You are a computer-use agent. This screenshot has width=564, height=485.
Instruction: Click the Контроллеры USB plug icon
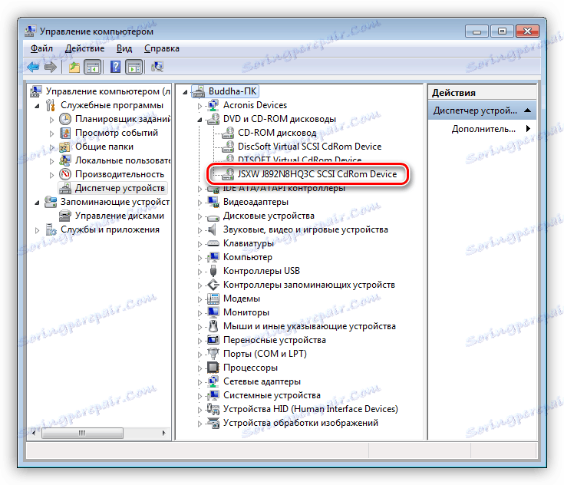point(213,271)
